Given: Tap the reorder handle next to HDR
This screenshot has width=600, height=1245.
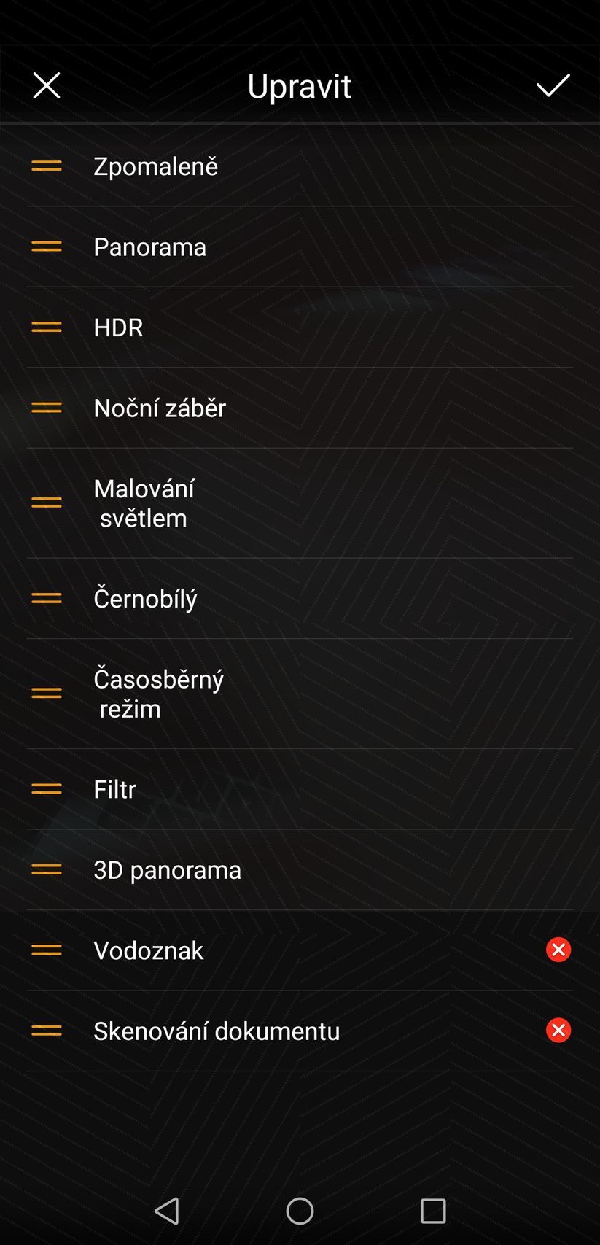Looking at the screenshot, I should tap(47, 327).
